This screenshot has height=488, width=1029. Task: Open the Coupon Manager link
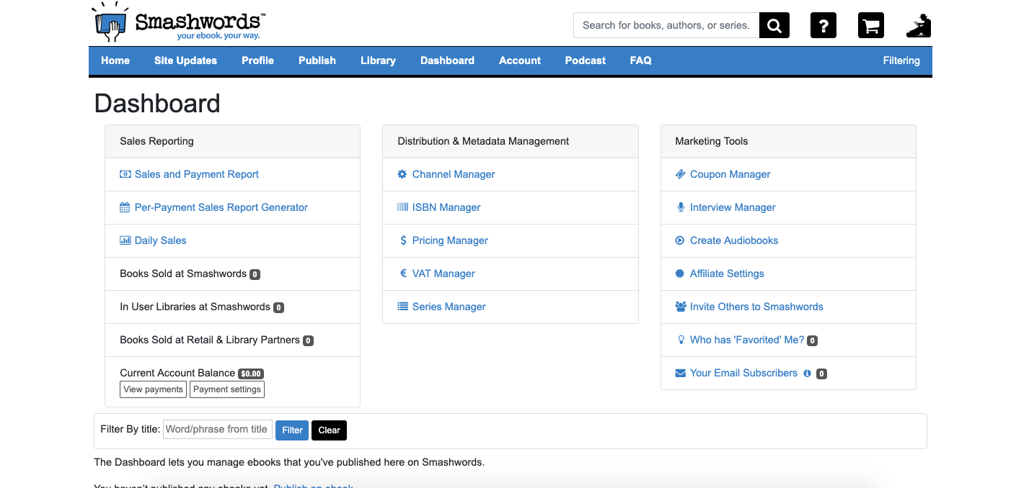click(730, 174)
